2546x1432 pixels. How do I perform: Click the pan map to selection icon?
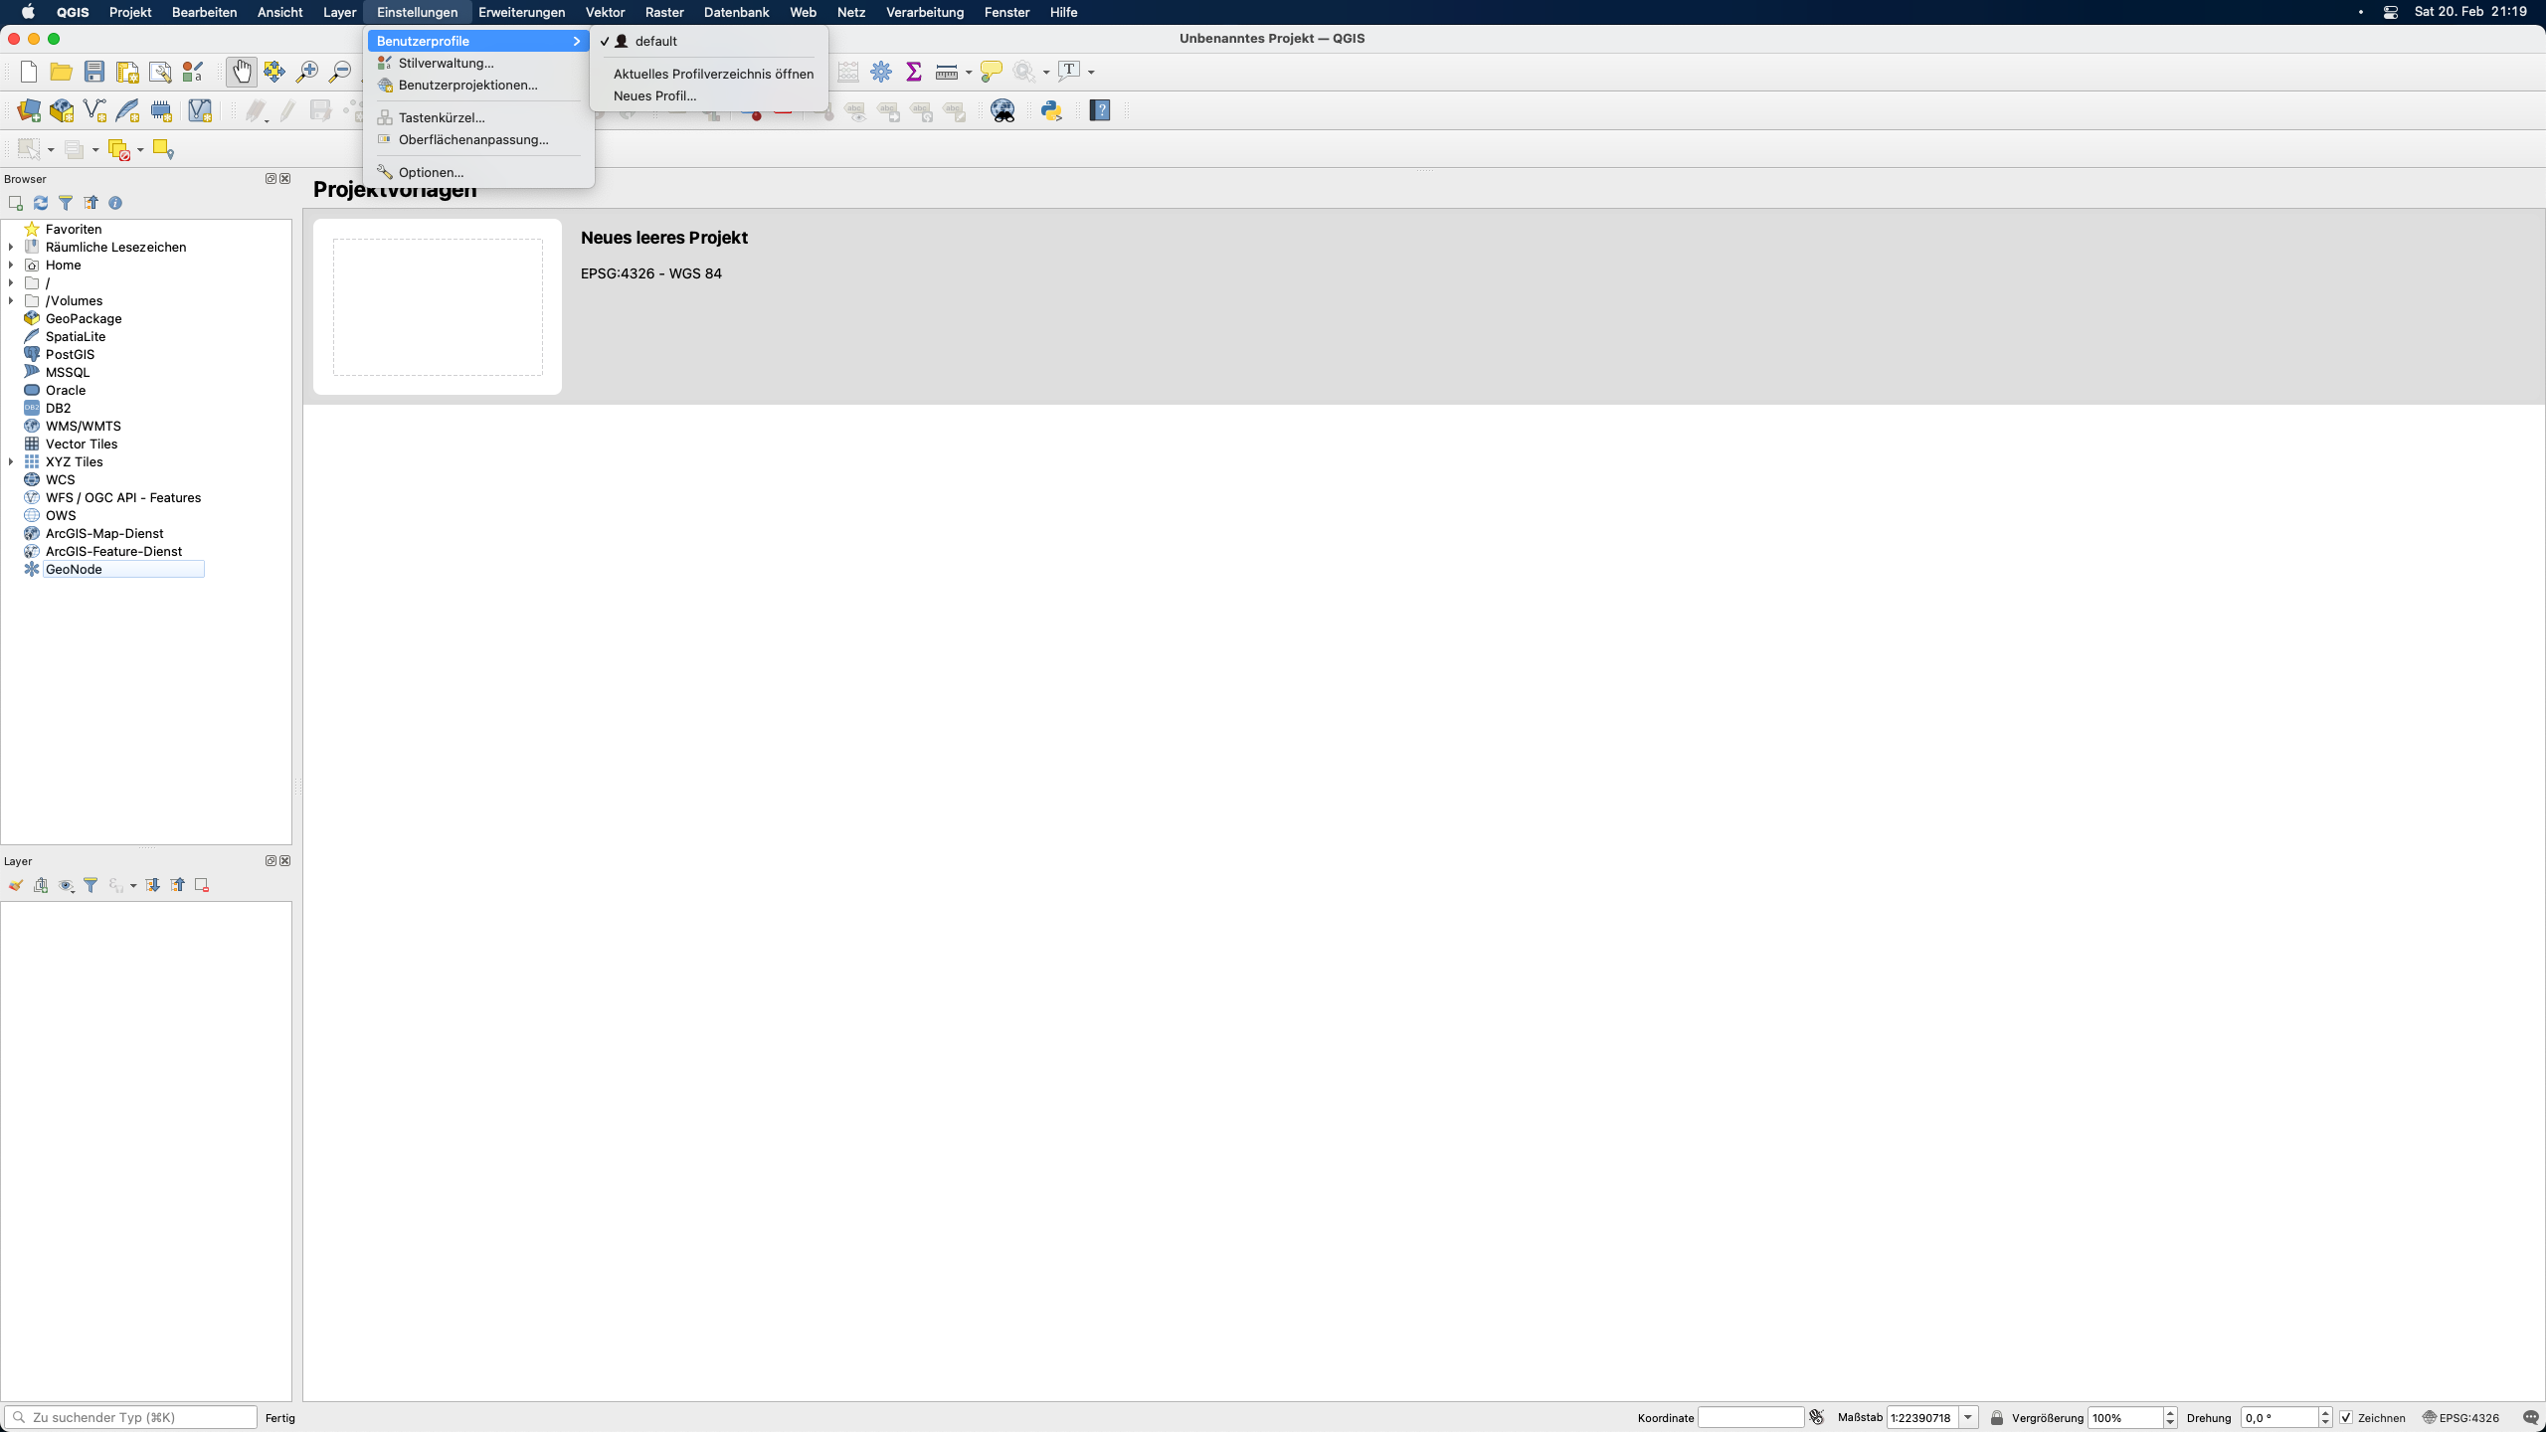click(274, 72)
